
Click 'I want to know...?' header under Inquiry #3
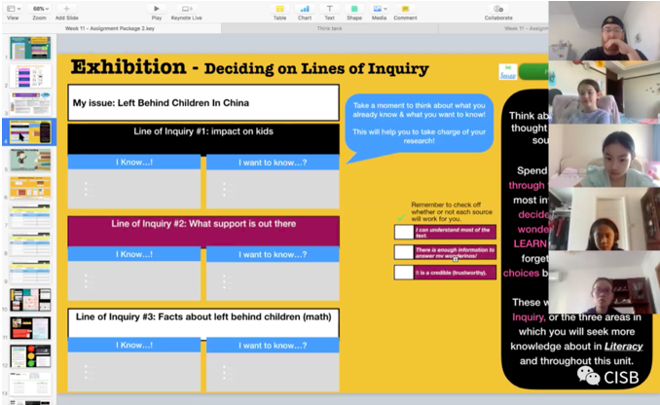click(273, 346)
